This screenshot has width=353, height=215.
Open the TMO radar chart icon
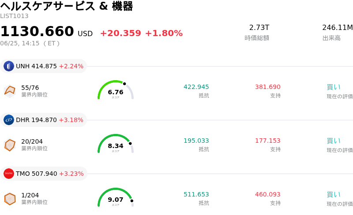[x=10, y=199]
